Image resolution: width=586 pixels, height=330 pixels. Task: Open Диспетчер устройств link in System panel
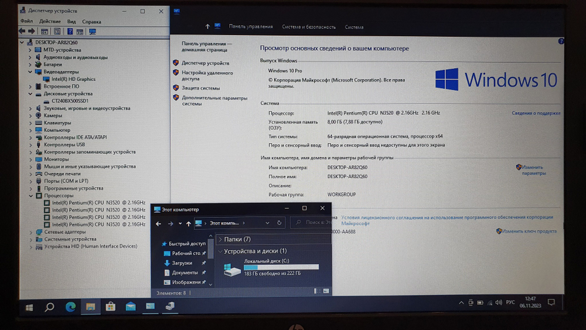point(205,63)
